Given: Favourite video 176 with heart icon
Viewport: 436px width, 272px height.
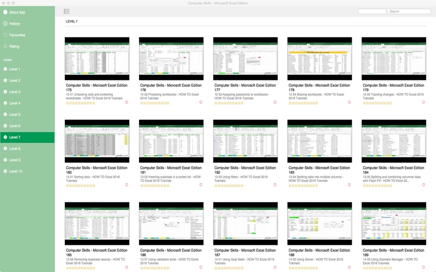Looking at the screenshot, I should point(201,102).
